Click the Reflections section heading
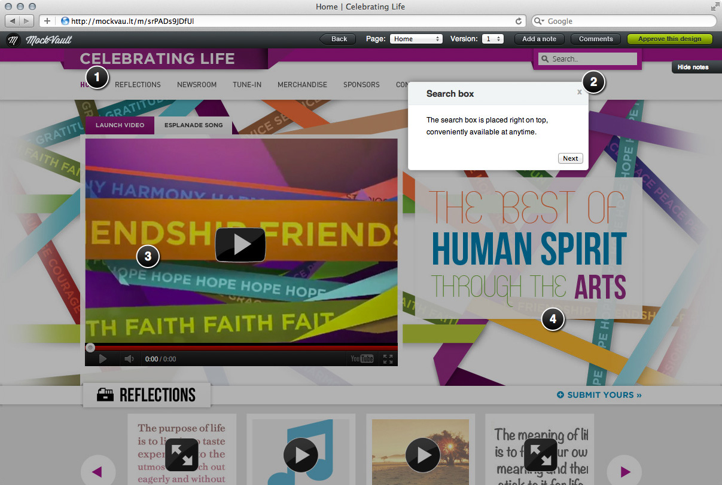Viewport: 722px width, 485px height. coord(147,395)
